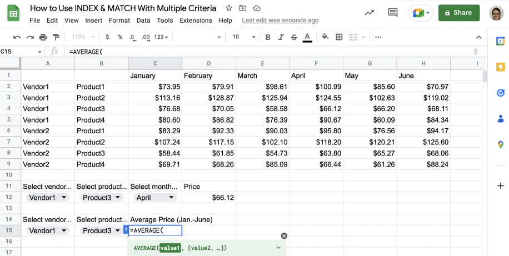Select column C header

coord(155,64)
